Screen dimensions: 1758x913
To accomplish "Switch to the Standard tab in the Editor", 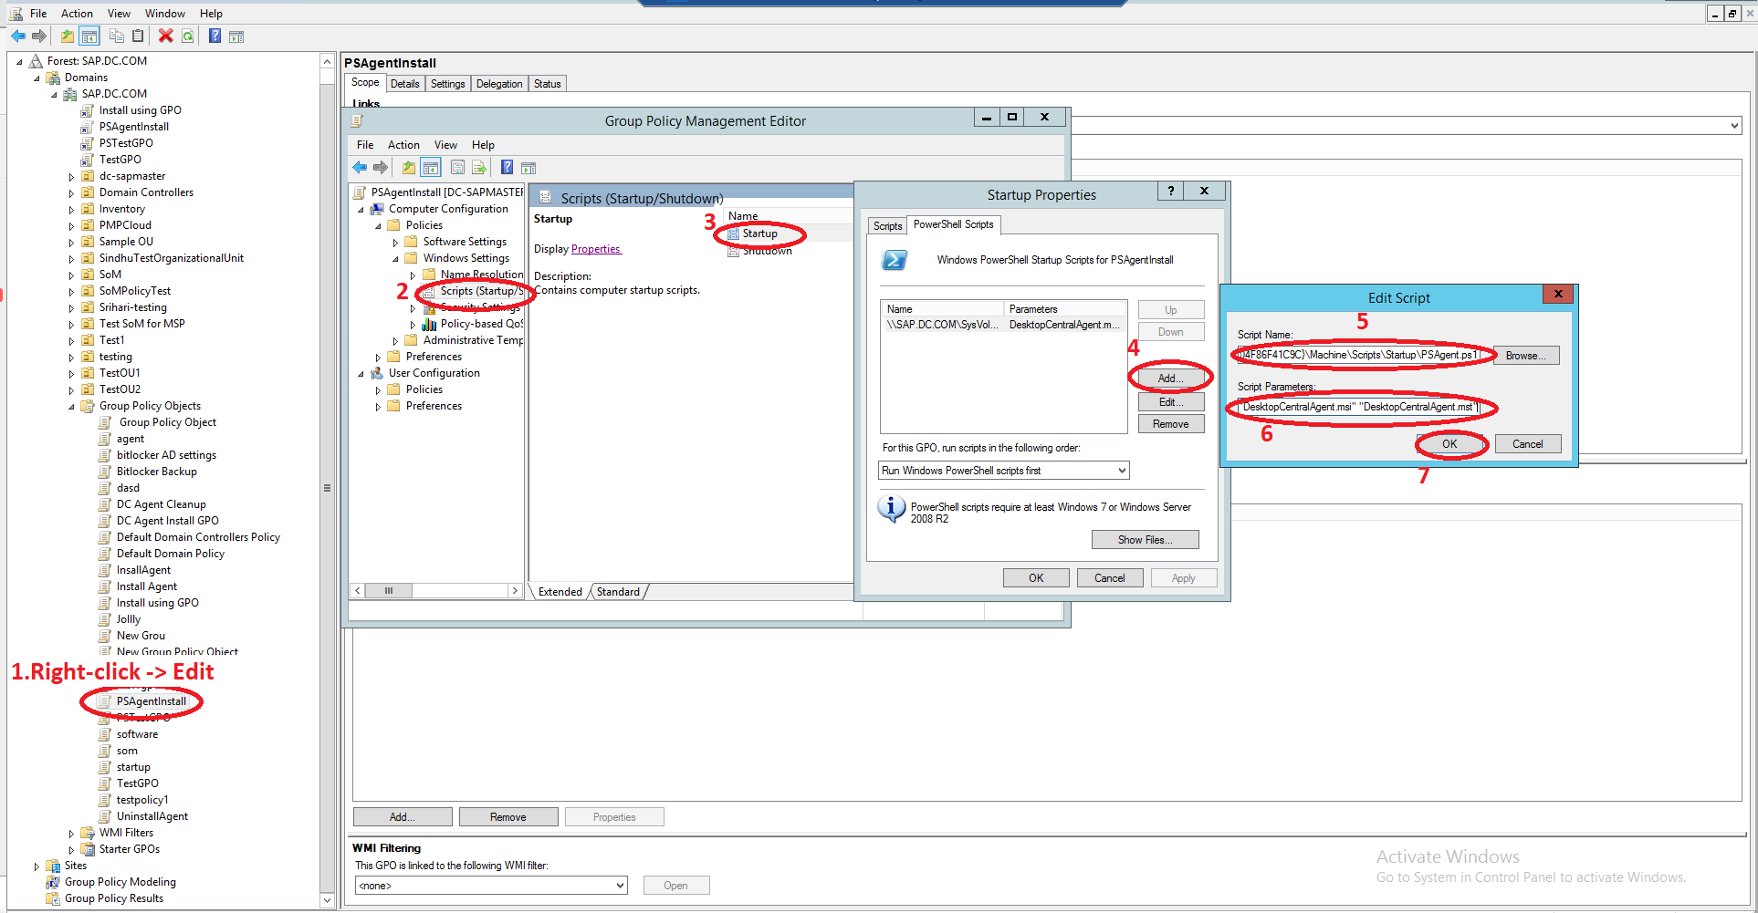I will 618,592.
